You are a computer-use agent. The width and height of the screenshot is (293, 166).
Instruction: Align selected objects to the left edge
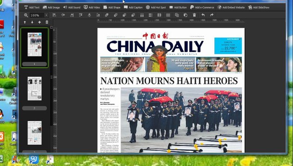pos(55,15)
